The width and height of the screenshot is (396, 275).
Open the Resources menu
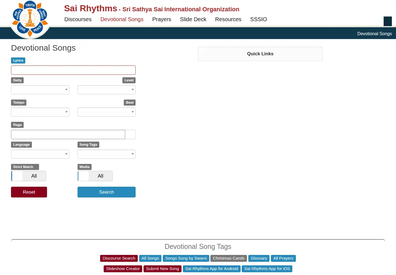pos(228,19)
